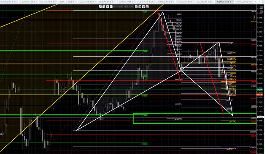The image size is (265, 154).
Task: Click the third icon in the chart toolbar
Action: [x=108, y=7]
